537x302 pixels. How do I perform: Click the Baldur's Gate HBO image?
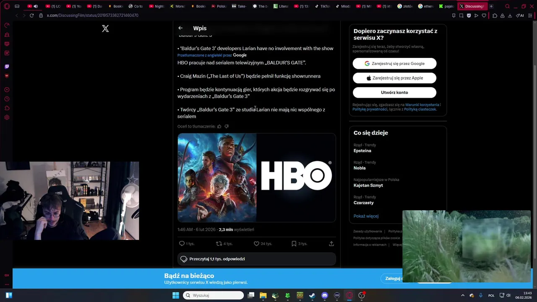pos(257,177)
